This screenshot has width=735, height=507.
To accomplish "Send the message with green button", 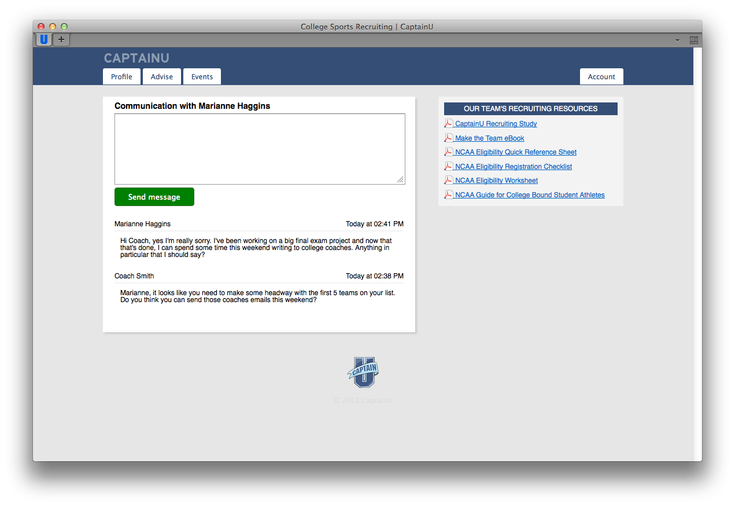I will click(x=154, y=197).
